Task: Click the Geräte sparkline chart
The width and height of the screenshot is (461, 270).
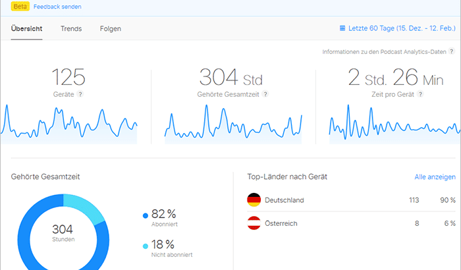Action: click(69, 125)
